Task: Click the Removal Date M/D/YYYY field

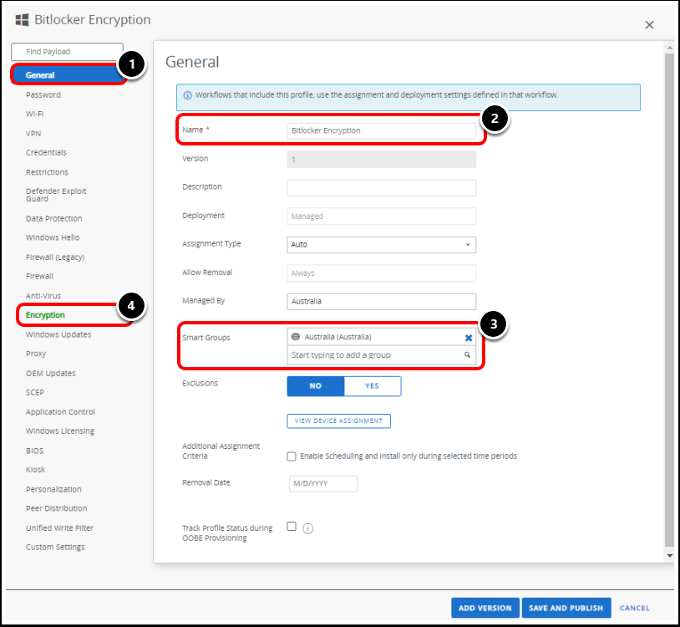Action: (322, 483)
